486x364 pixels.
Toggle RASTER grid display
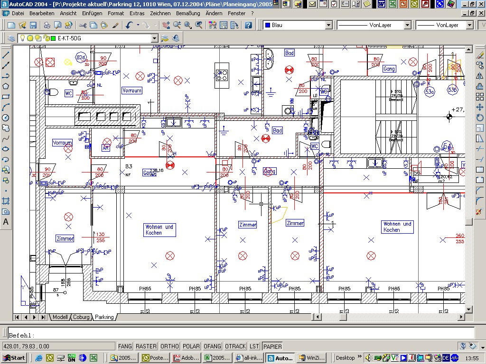coord(146,346)
